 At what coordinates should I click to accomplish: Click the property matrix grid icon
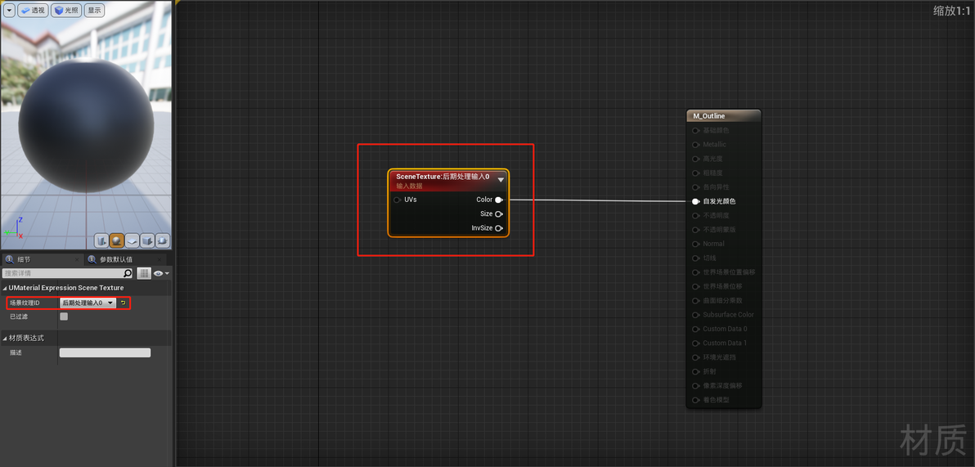[x=144, y=273]
